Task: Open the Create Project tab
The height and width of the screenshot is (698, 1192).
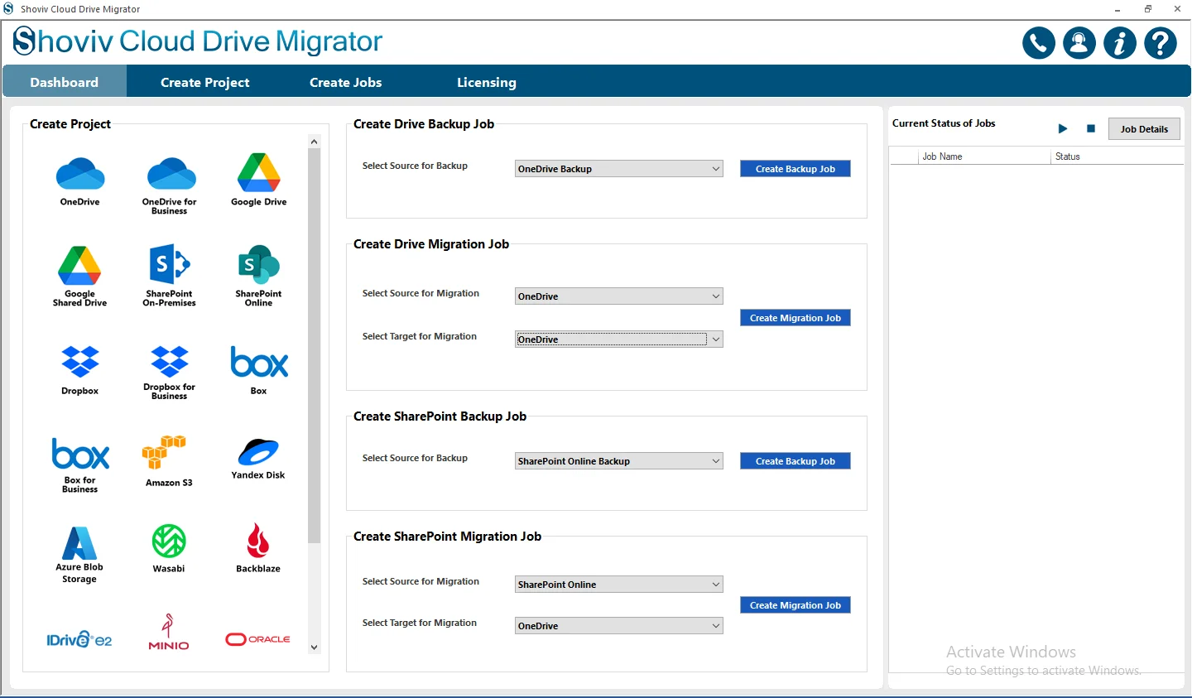Action: click(205, 82)
